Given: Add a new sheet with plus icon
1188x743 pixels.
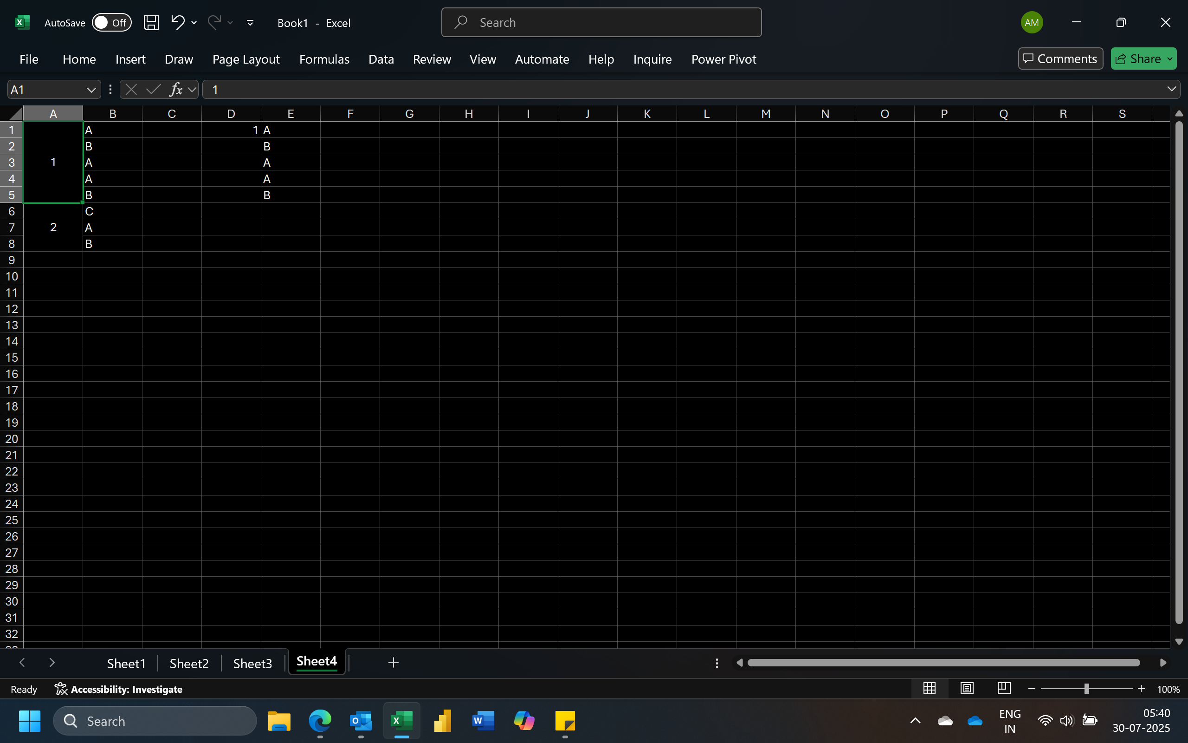Looking at the screenshot, I should point(393,662).
